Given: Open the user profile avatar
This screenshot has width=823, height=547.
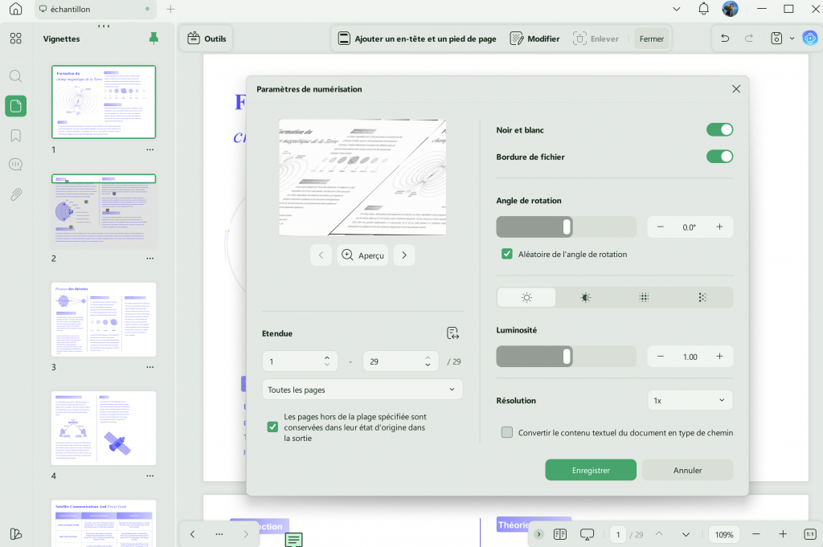Looking at the screenshot, I should point(730,9).
